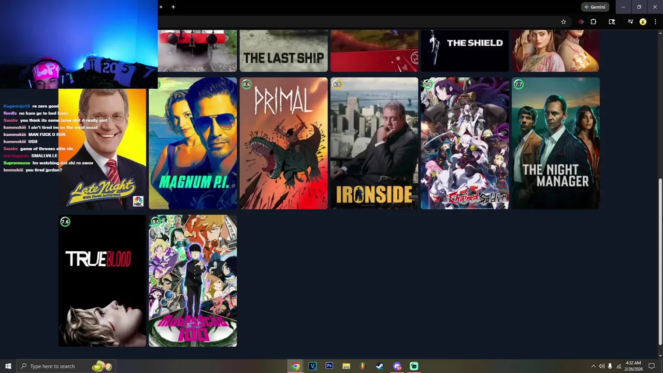The image size is (663, 373).
Task: Open the Gemini button in Chrome
Action: click(595, 7)
